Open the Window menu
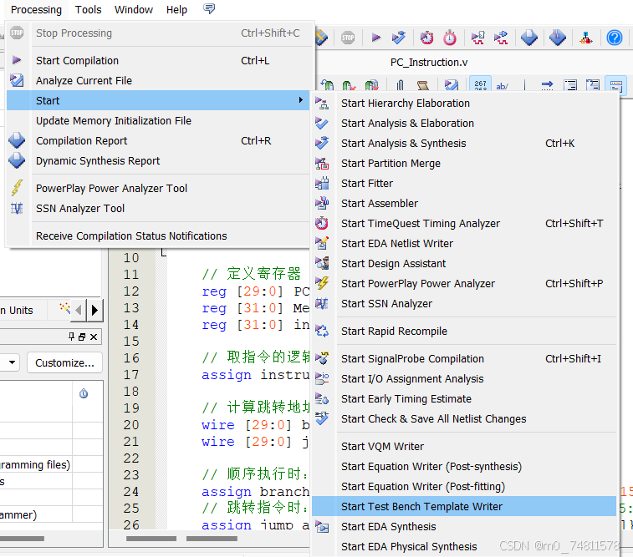633x557 pixels. (134, 10)
